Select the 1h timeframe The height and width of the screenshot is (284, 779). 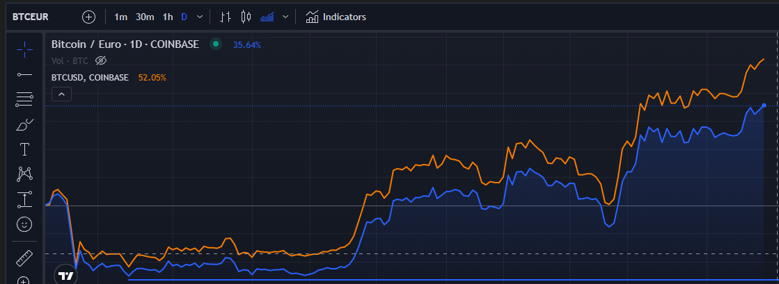168,17
